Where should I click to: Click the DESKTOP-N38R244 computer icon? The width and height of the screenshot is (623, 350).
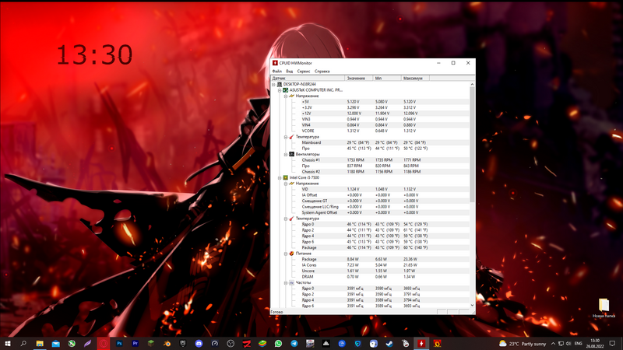[x=280, y=84]
